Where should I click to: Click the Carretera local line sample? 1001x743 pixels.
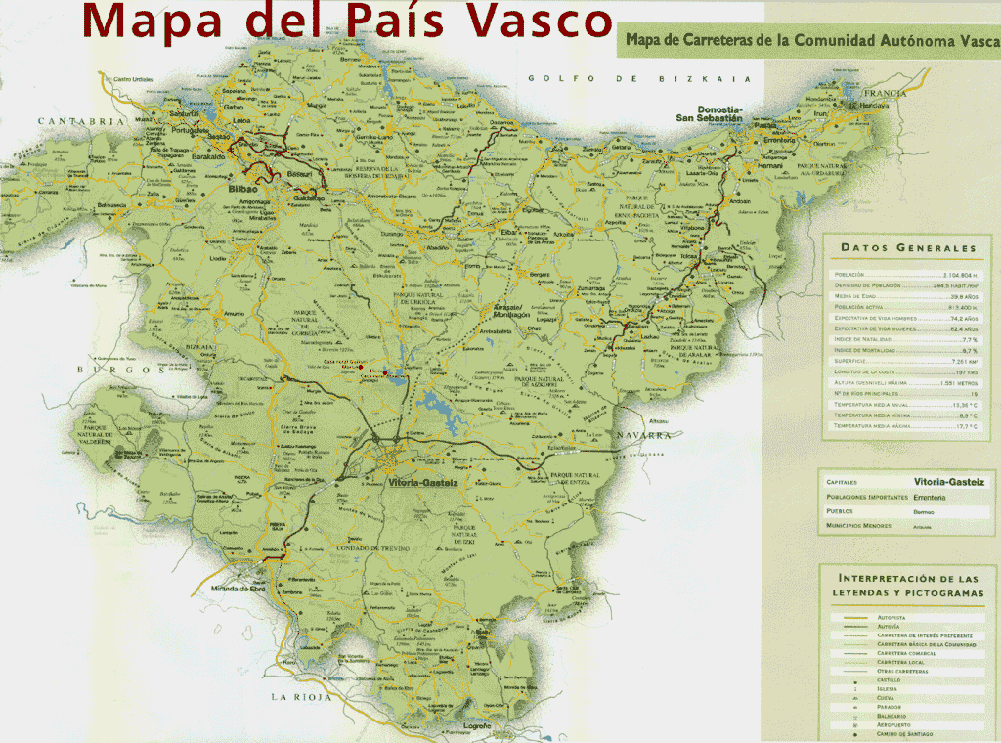coord(854,662)
